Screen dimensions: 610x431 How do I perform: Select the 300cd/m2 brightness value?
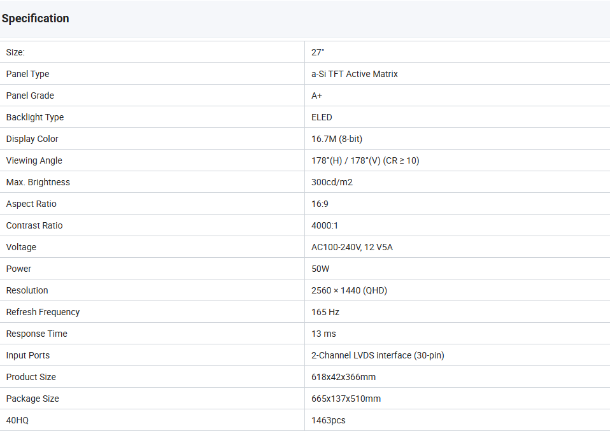click(x=332, y=182)
